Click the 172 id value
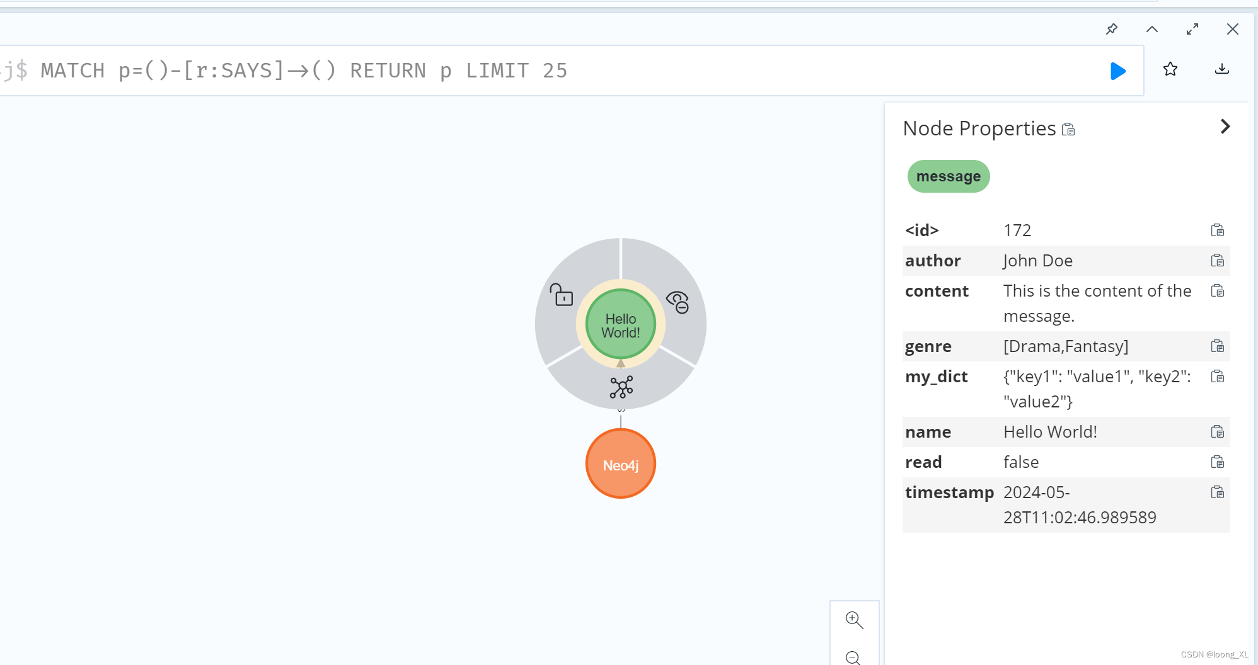This screenshot has height=665, width=1258. point(1017,230)
